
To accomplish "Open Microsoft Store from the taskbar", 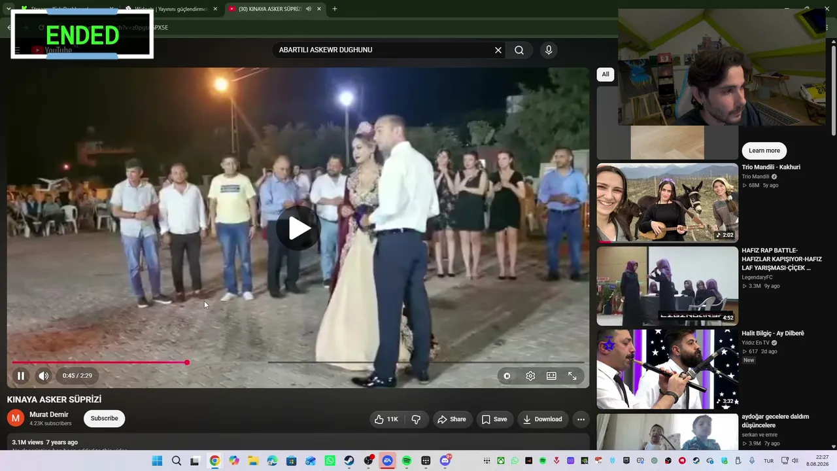I will (x=292, y=461).
